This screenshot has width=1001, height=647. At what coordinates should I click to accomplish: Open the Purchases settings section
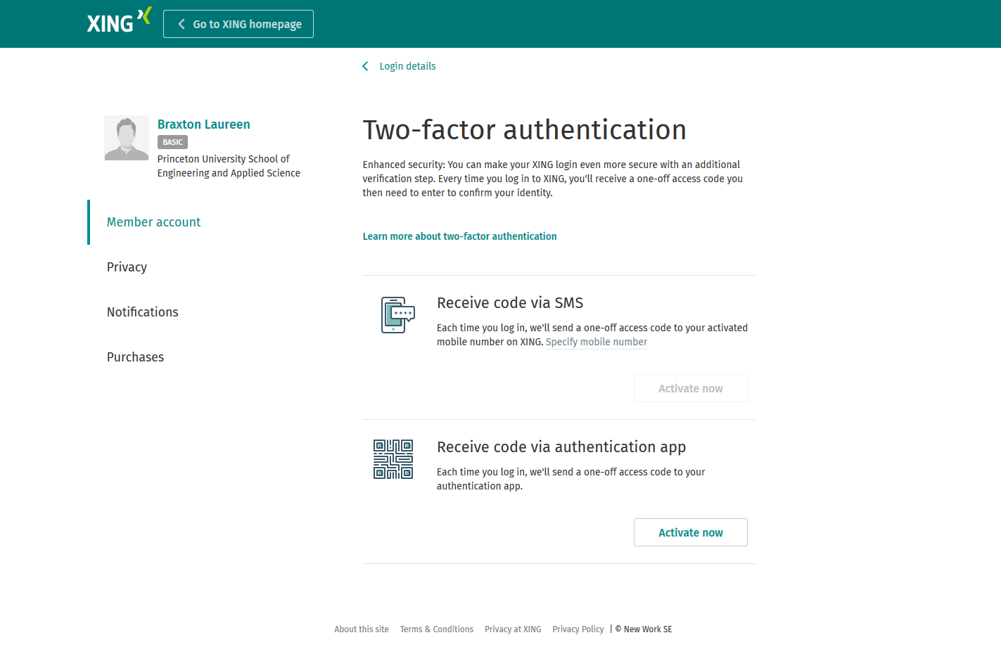click(x=135, y=357)
